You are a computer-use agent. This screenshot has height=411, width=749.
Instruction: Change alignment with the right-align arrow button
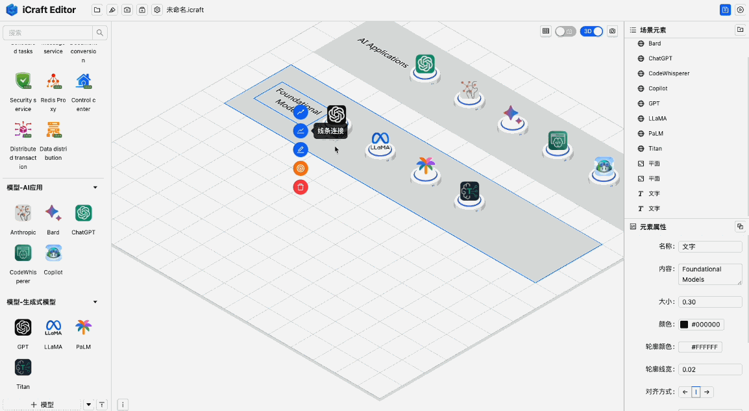[707, 392]
